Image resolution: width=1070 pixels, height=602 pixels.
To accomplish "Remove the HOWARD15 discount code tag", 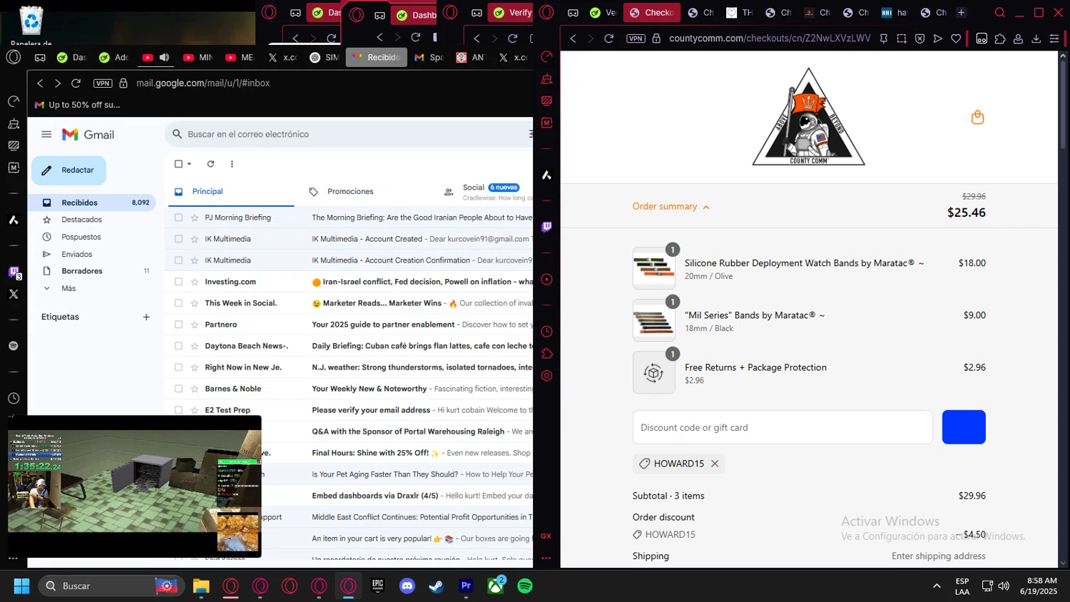I will (x=715, y=464).
